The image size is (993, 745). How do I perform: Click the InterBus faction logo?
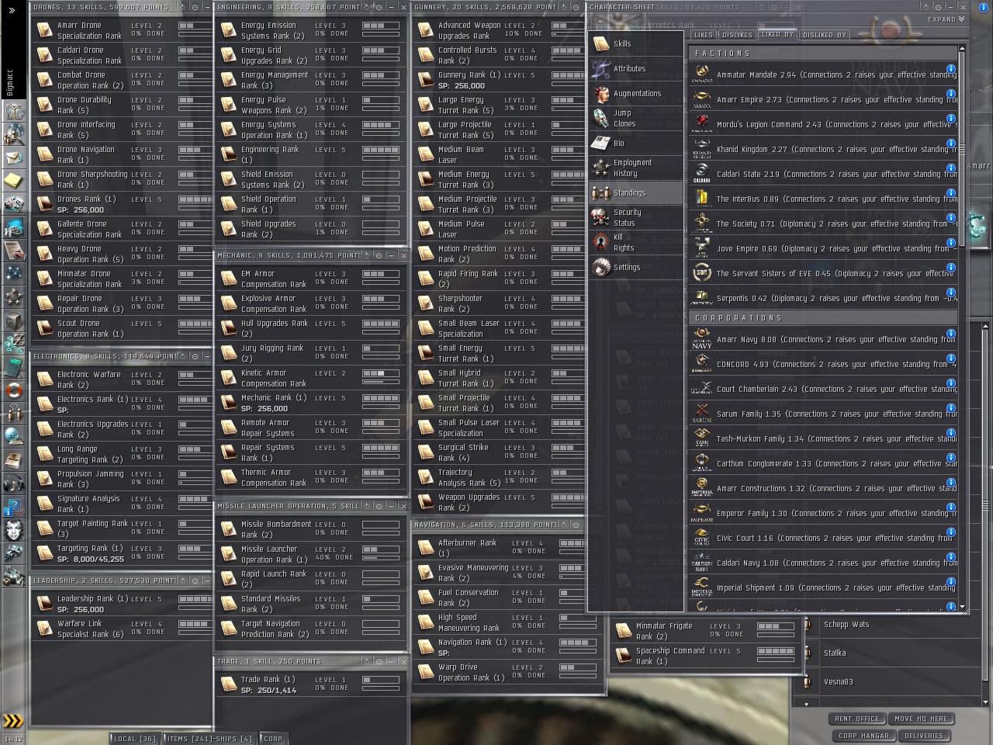(x=701, y=199)
